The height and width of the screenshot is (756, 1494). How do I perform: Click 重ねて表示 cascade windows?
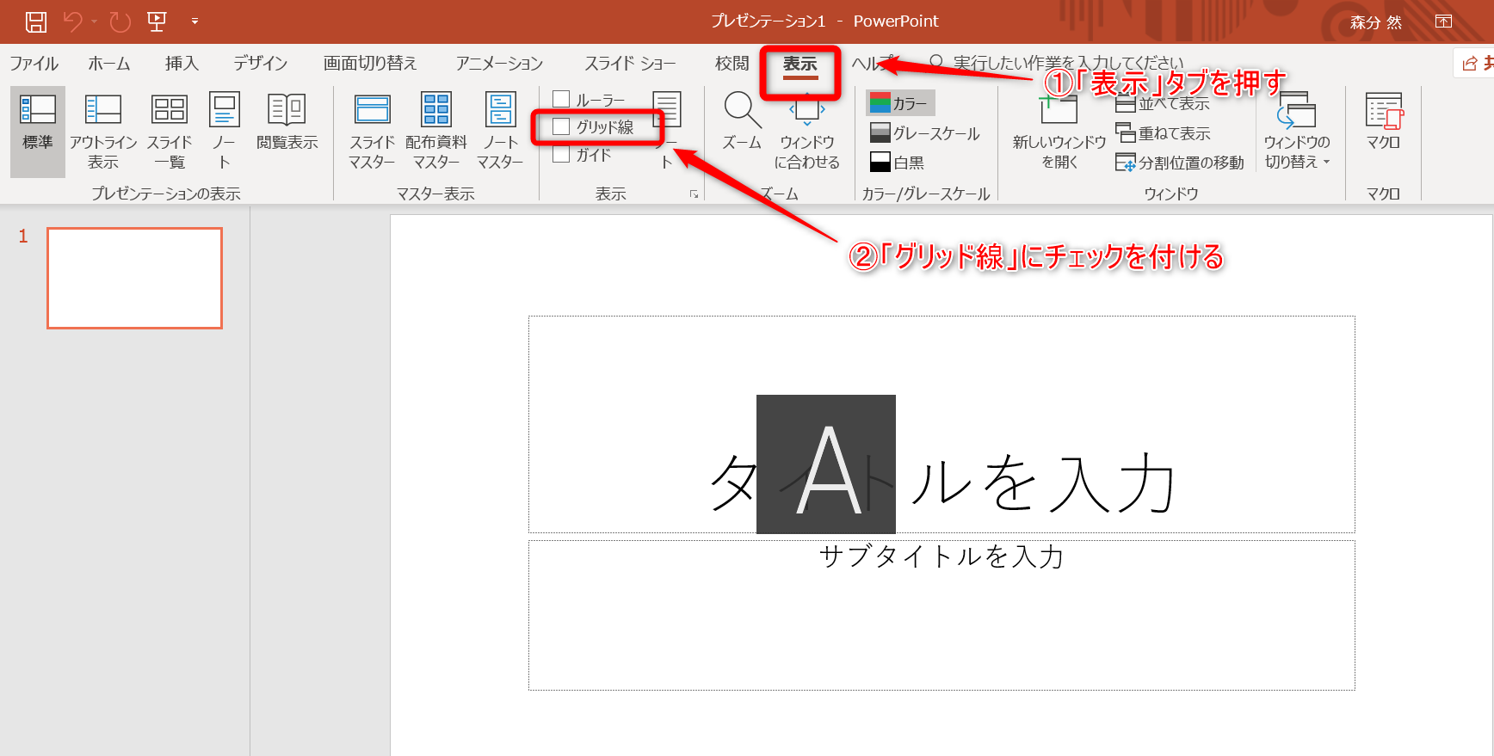1164,133
